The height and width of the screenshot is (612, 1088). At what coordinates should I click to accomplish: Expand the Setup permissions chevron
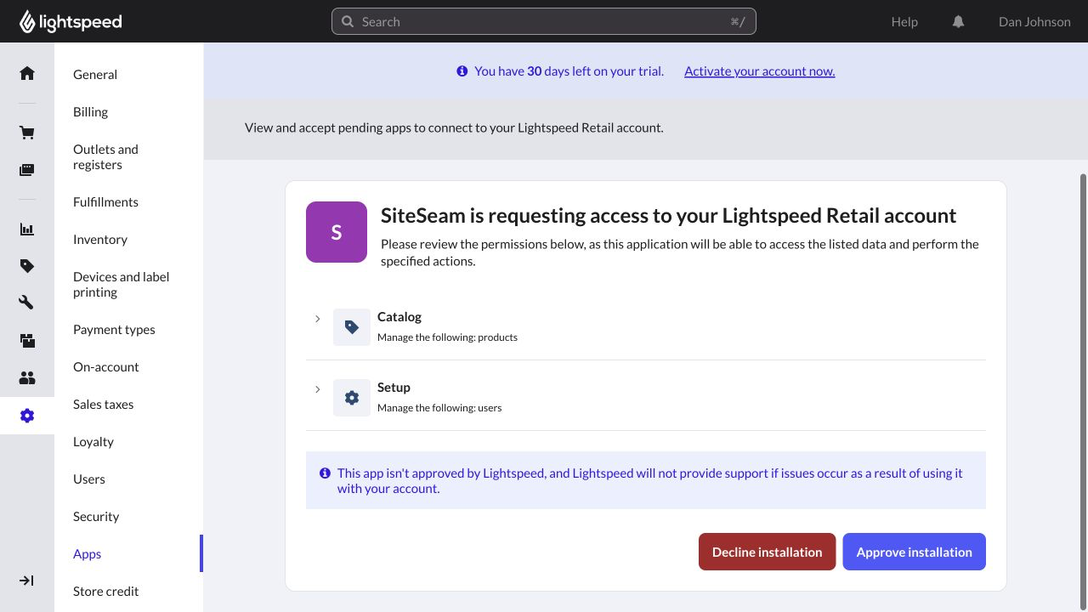point(317,389)
